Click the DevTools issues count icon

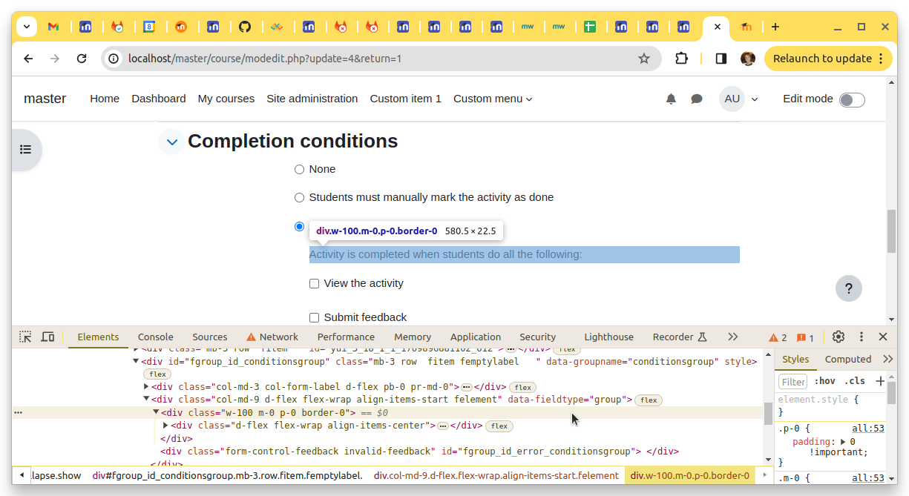(805, 337)
